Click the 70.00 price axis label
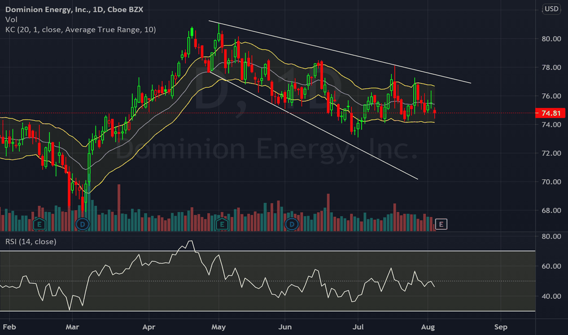This screenshot has width=568, height=335. click(x=551, y=182)
